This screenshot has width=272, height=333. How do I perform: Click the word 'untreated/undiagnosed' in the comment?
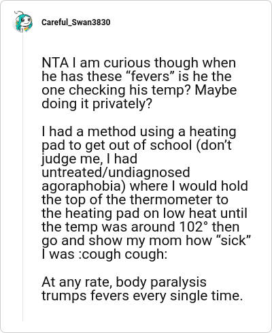[x=116, y=172]
